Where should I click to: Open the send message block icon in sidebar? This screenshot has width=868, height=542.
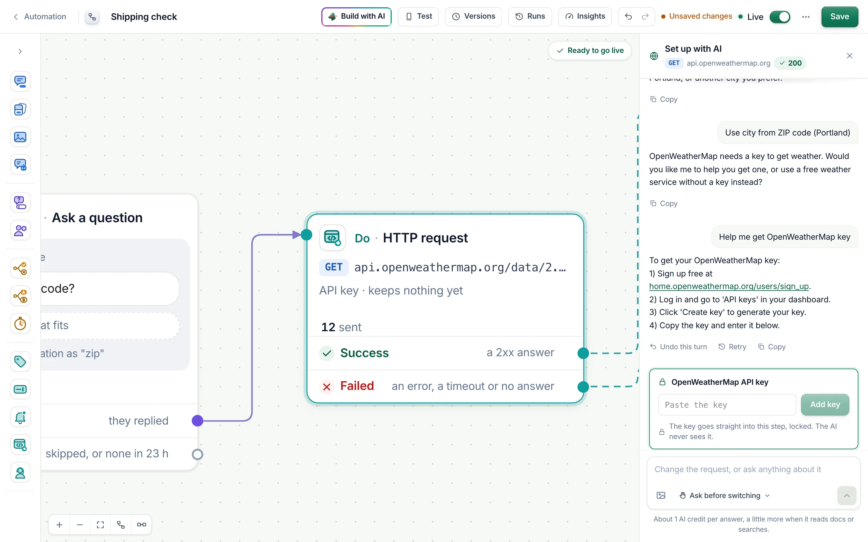coord(20,81)
